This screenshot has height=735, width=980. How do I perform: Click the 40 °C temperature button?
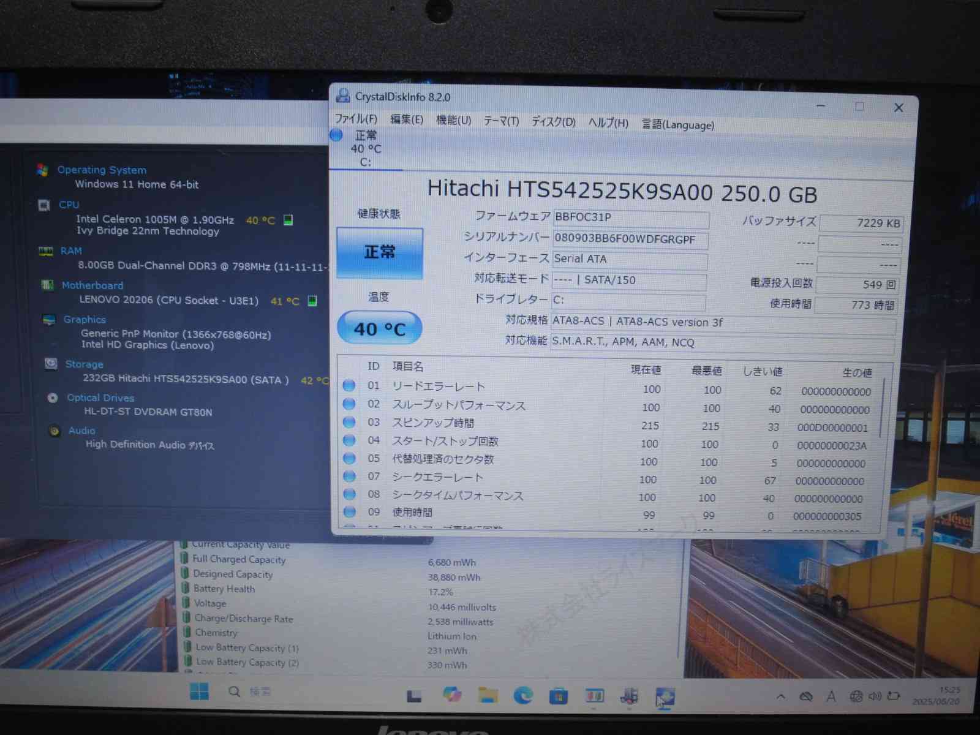380,329
